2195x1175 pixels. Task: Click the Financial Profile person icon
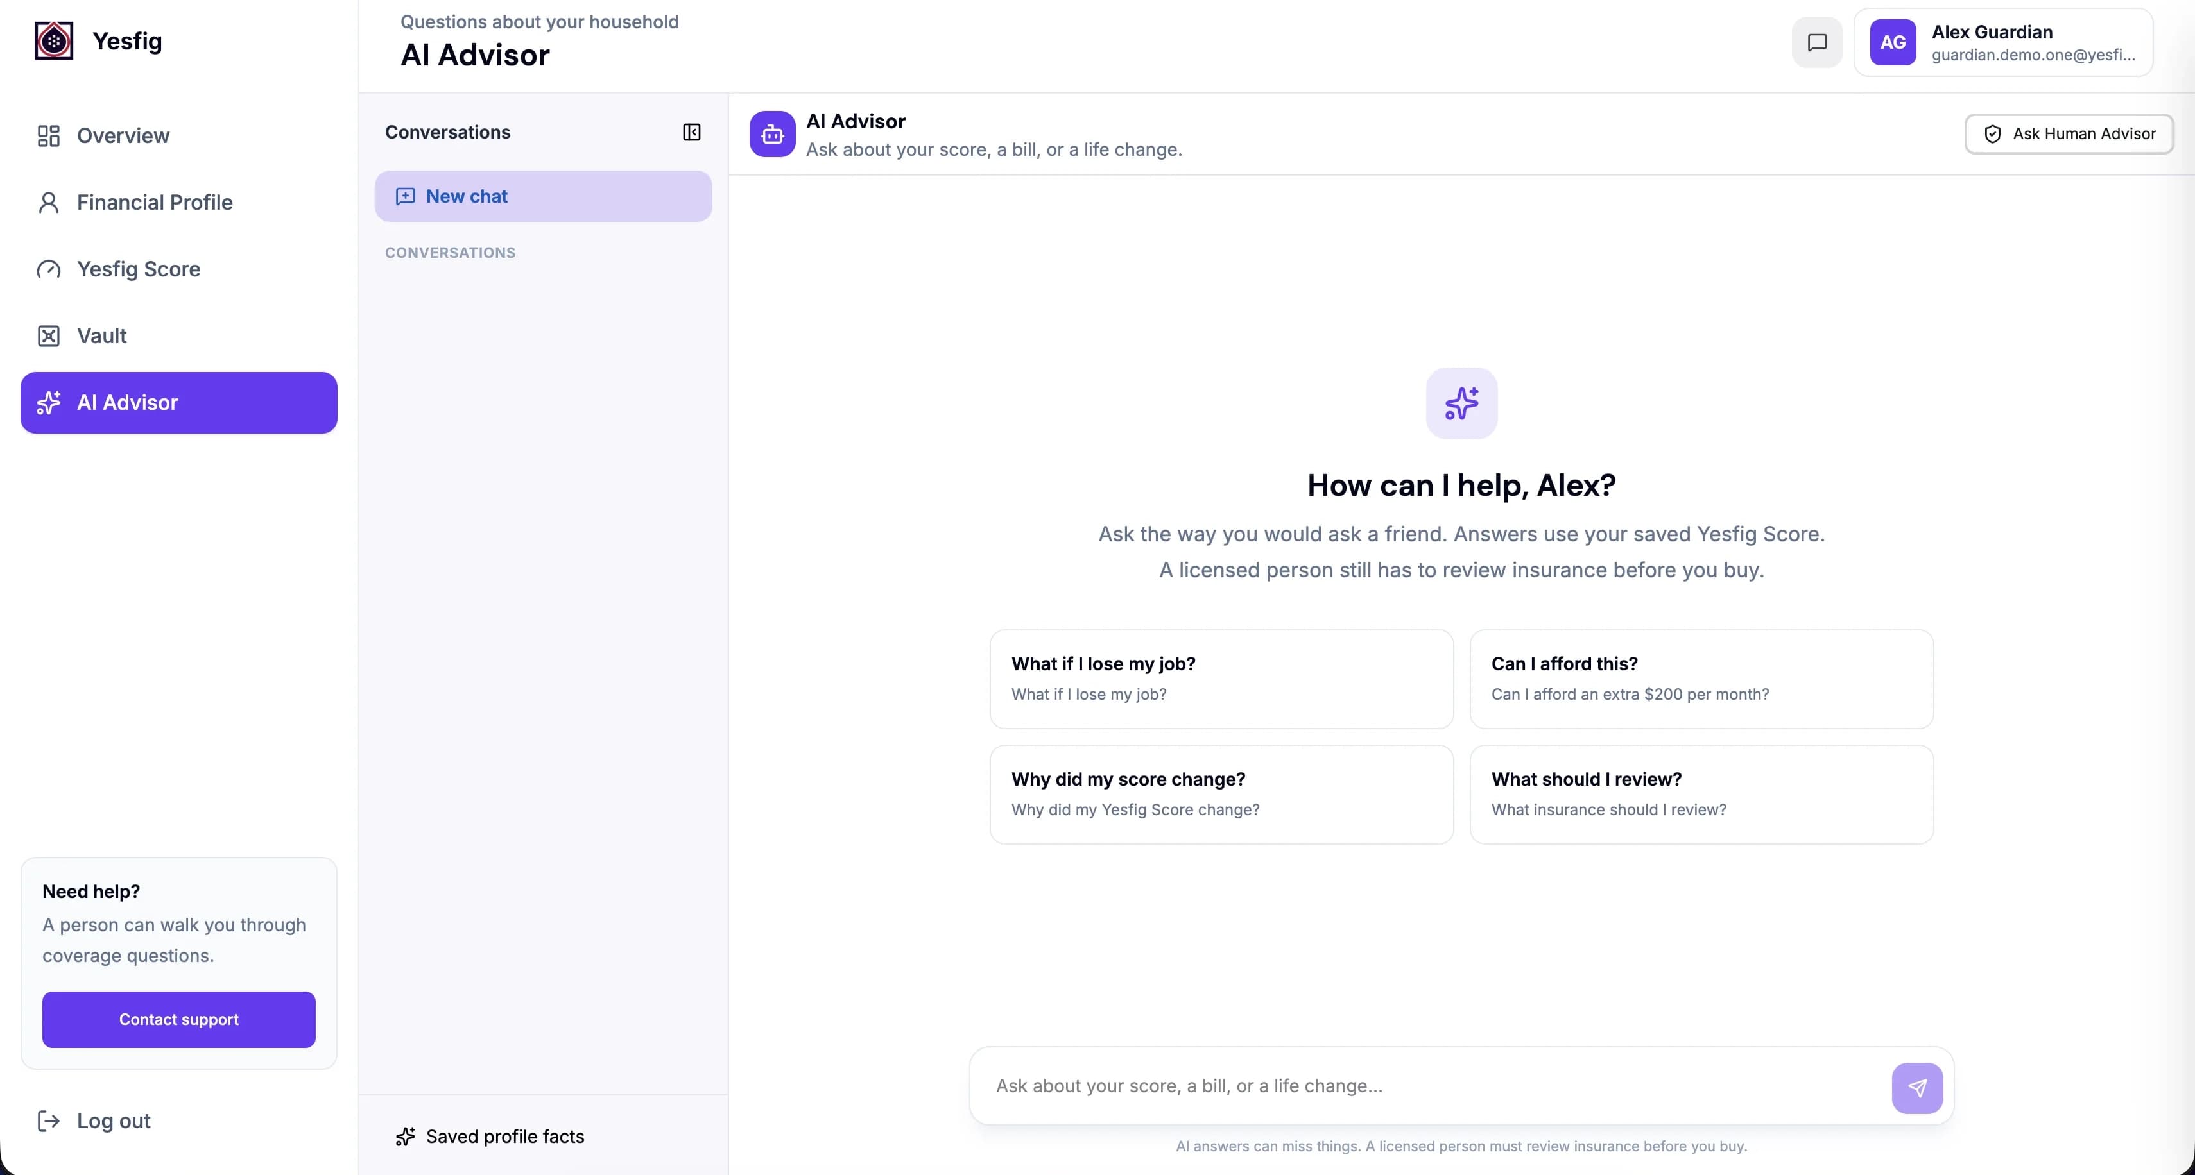49,202
